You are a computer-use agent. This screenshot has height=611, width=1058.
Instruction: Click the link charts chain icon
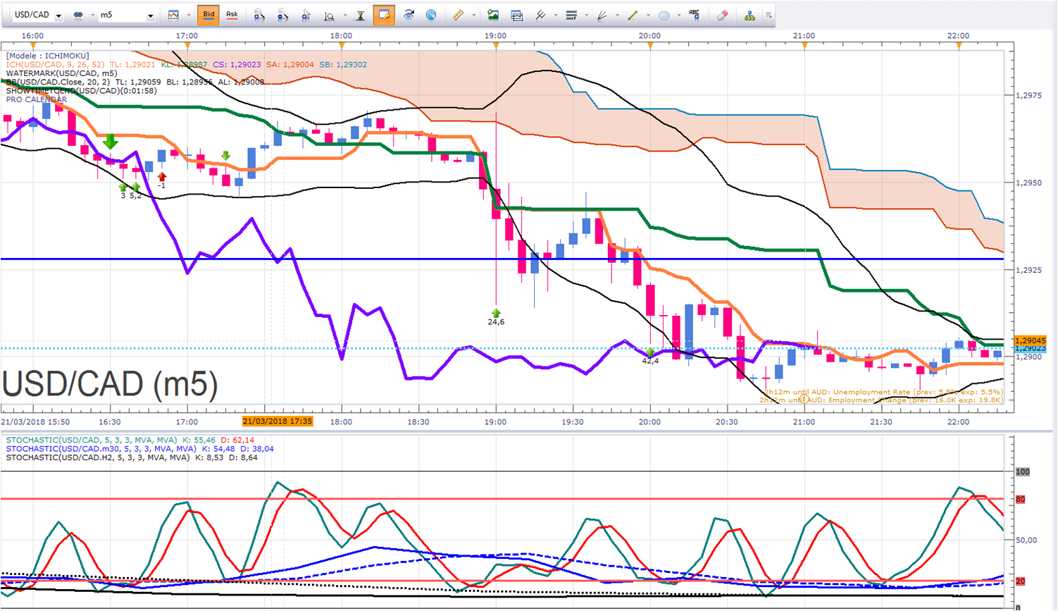pos(78,15)
